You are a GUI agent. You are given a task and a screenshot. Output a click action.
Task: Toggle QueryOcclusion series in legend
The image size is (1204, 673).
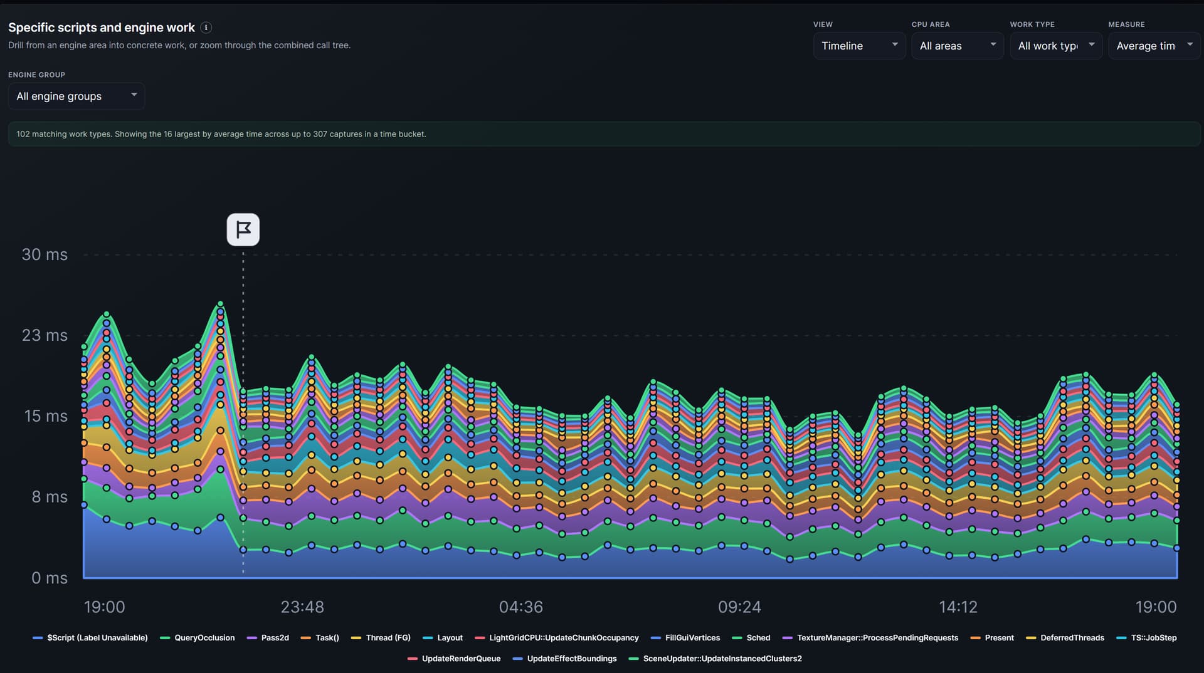(198, 638)
